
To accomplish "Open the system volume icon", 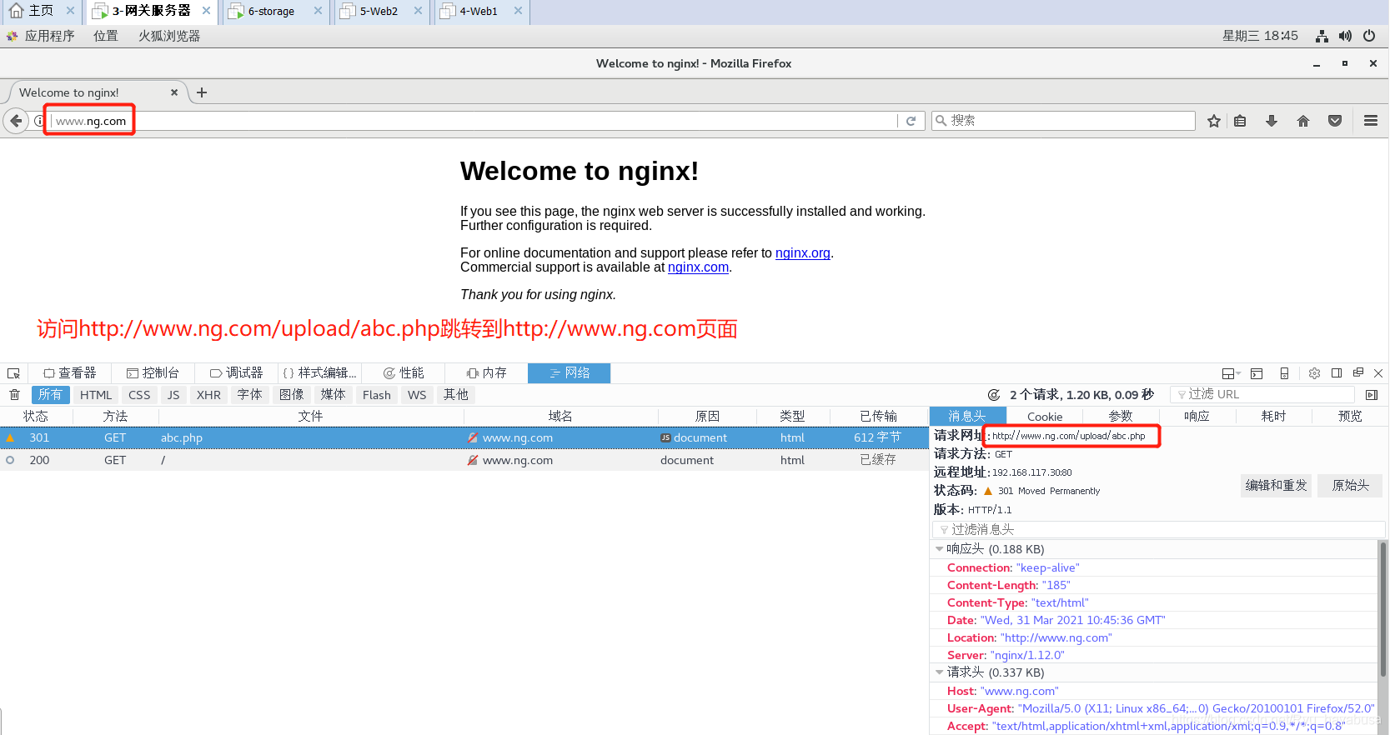I will [x=1345, y=36].
